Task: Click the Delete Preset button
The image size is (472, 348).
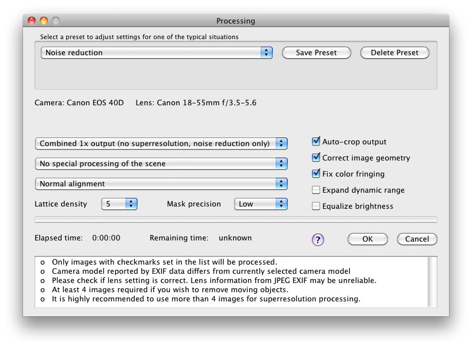Action: click(x=395, y=53)
